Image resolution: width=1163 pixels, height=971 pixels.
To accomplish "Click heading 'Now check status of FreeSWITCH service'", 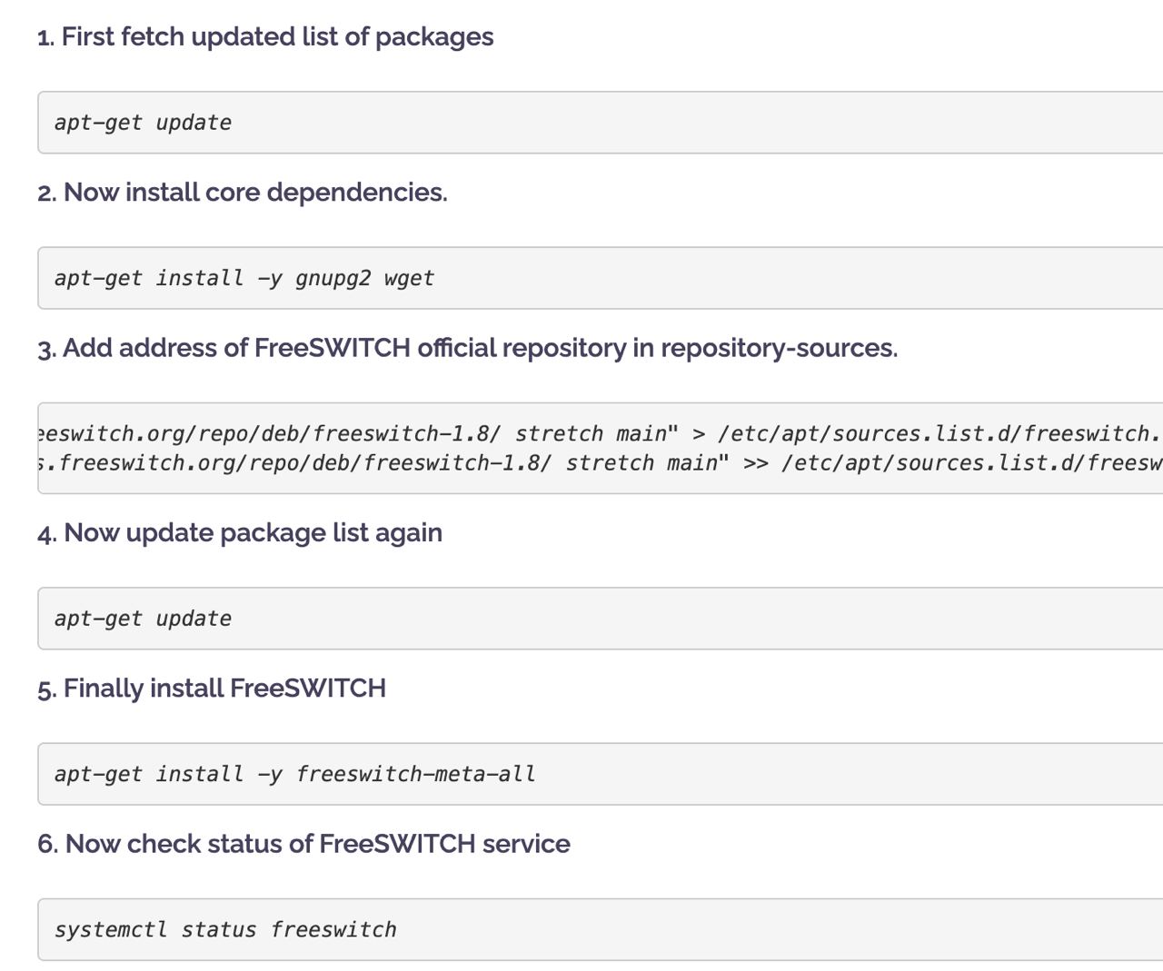I will 303,844.
